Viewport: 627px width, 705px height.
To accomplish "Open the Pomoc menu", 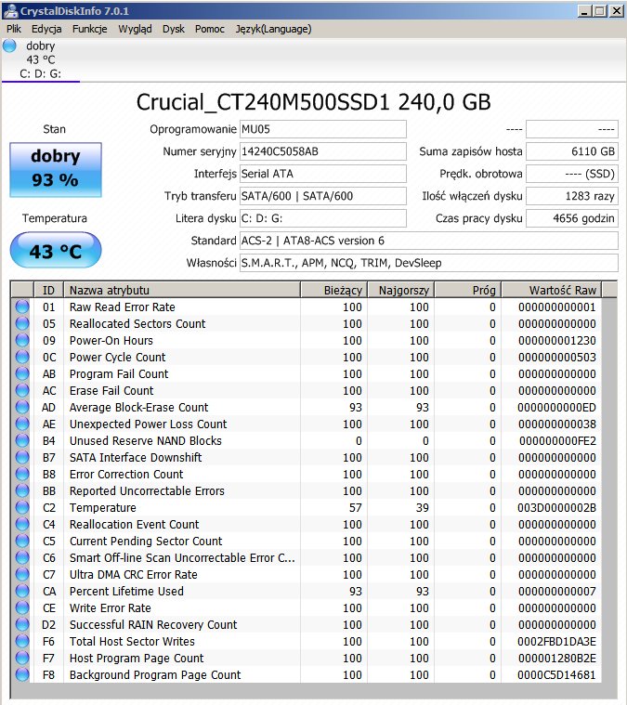I will click(209, 29).
